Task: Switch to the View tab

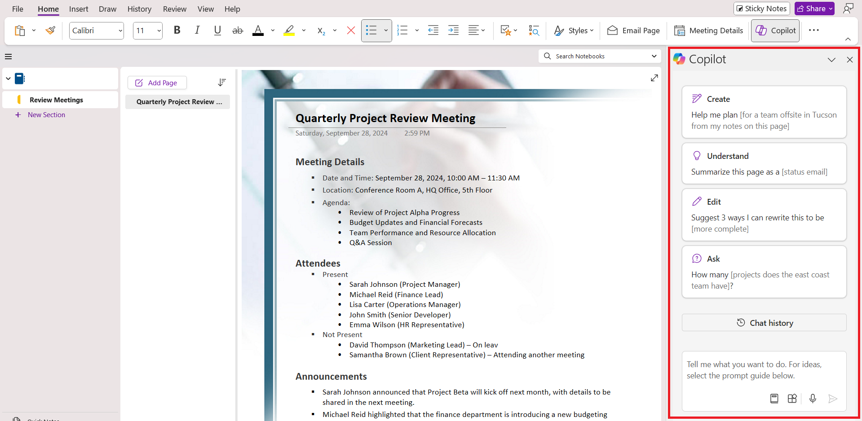Action: pyautogui.click(x=206, y=9)
